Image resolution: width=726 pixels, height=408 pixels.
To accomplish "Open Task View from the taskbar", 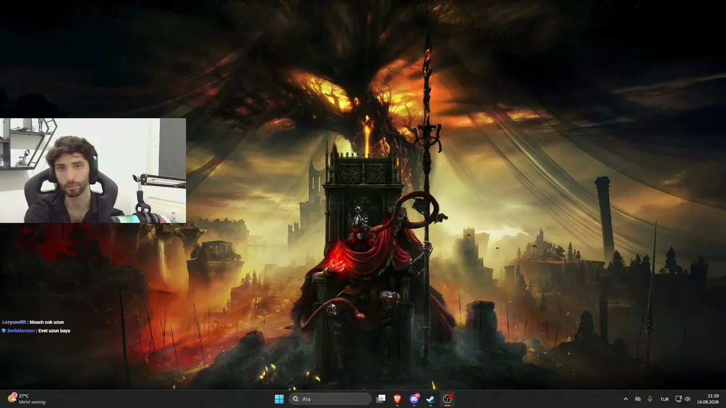I will coord(381,399).
